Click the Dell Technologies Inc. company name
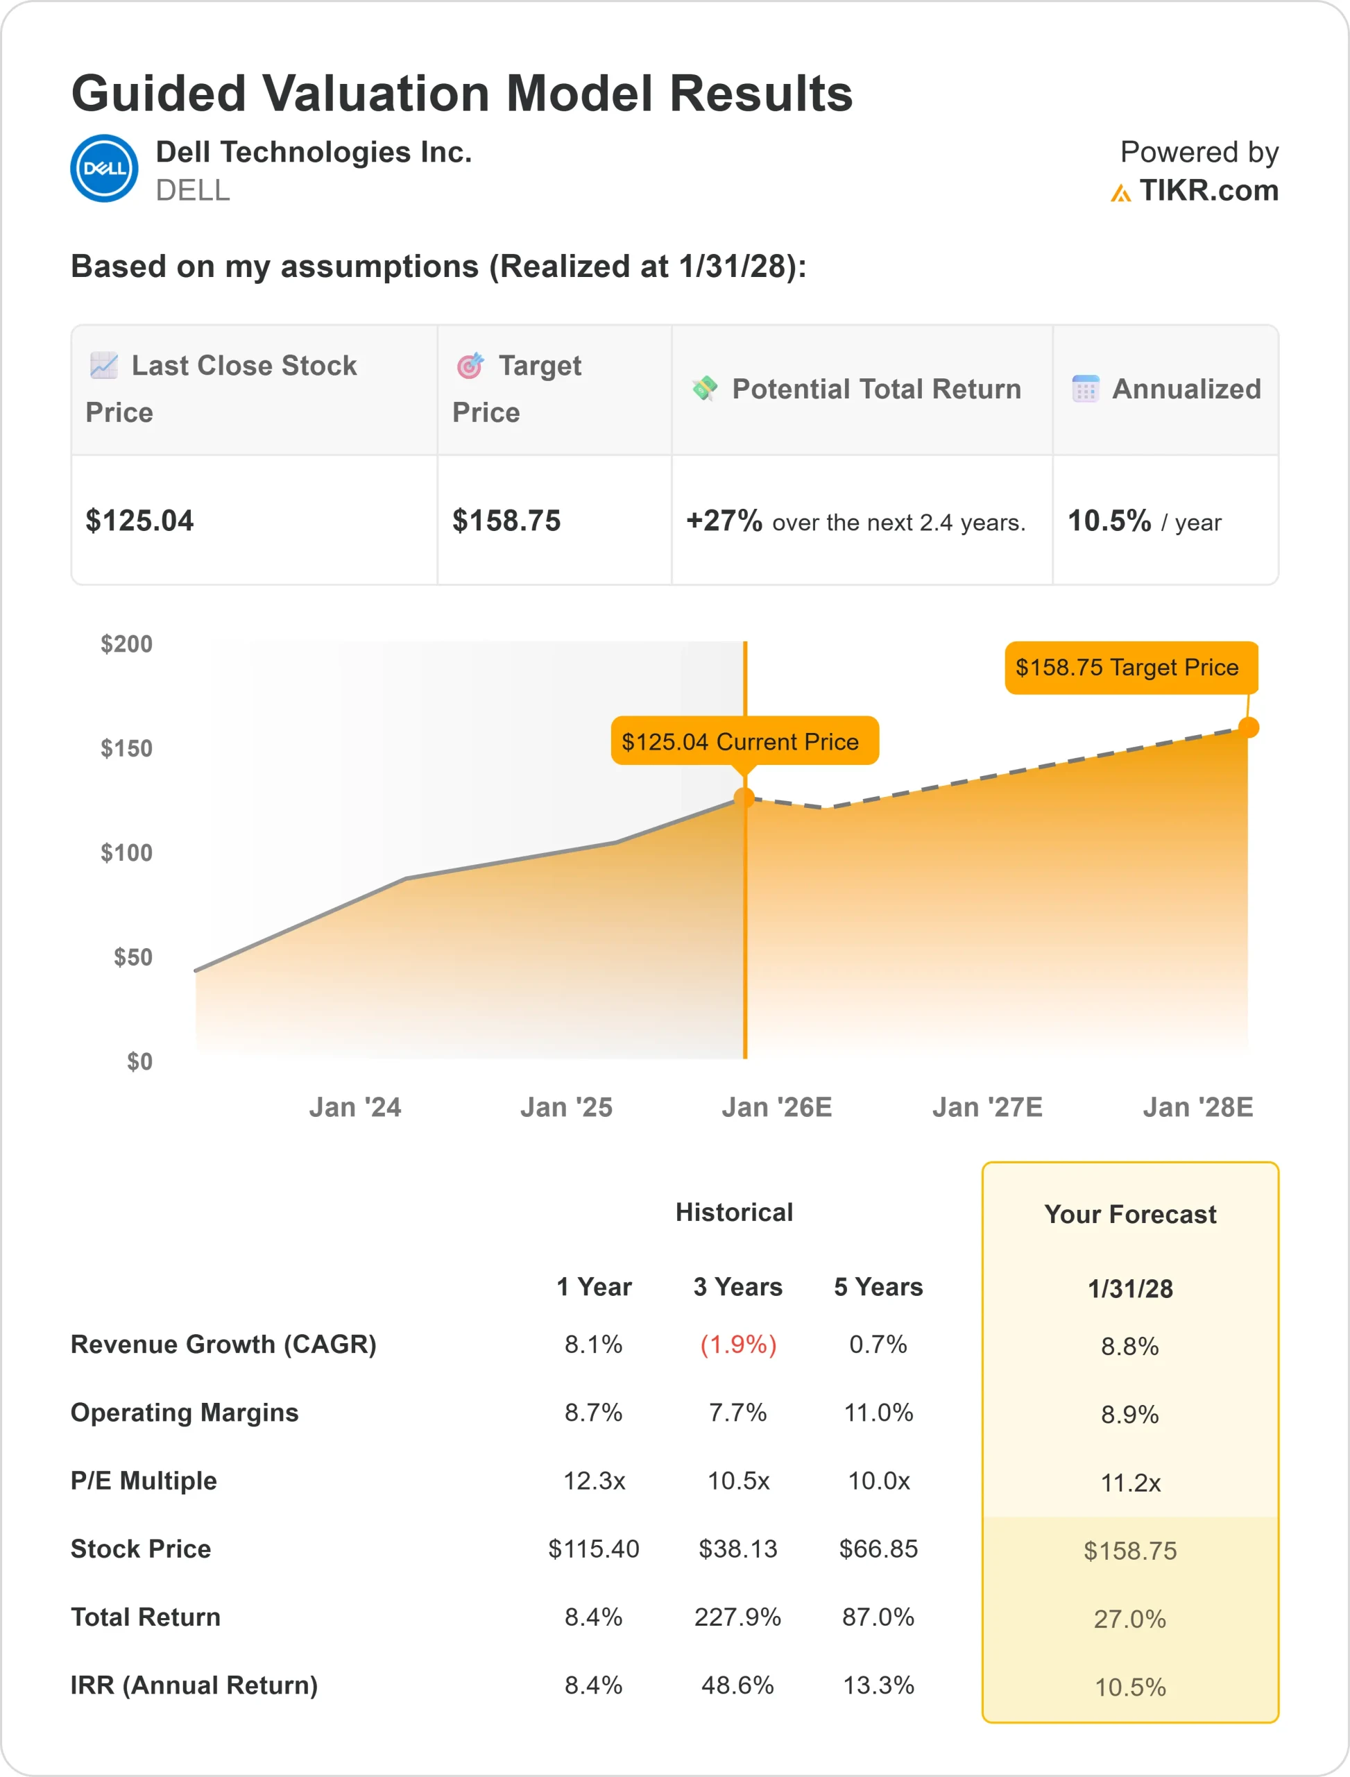This screenshot has height=1777, width=1350. 314,152
